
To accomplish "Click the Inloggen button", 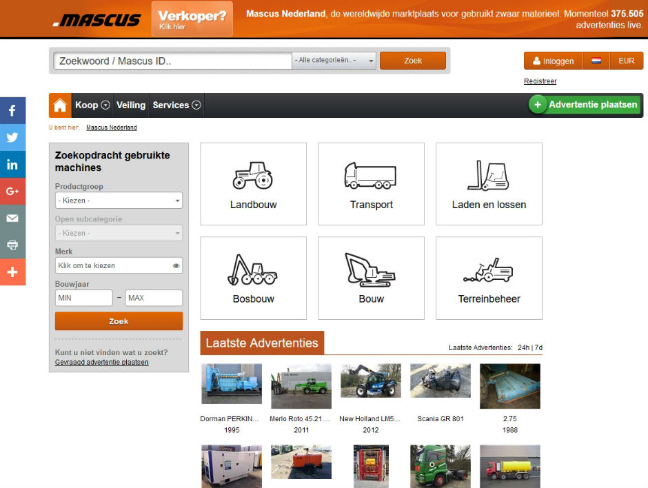I will click(553, 61).
